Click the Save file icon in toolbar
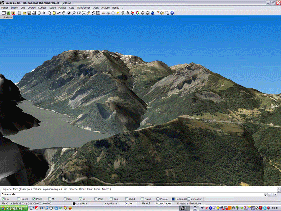Image resolution: width=281 pixels, height=211 pixels. (x=29, y=13)
